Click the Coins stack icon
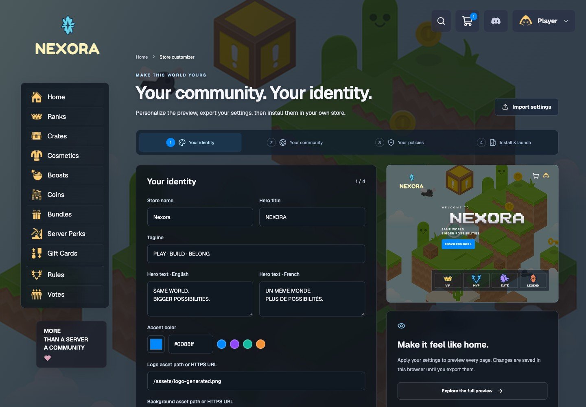This screenshot has width=586, height=407. click(37, 195)
